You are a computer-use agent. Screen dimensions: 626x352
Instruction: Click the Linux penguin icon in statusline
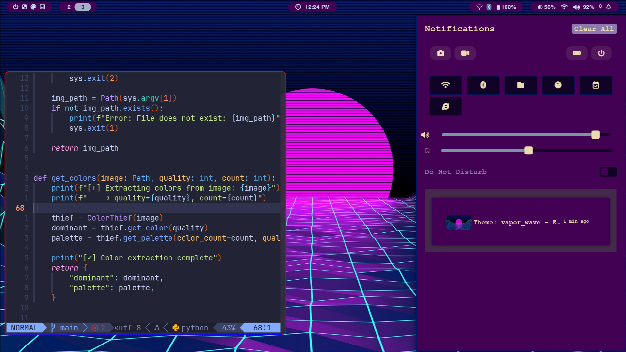click(x=157, y=328)
